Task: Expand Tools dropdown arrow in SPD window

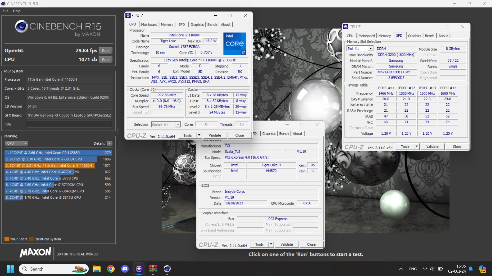Action: [x=417, y=147]
